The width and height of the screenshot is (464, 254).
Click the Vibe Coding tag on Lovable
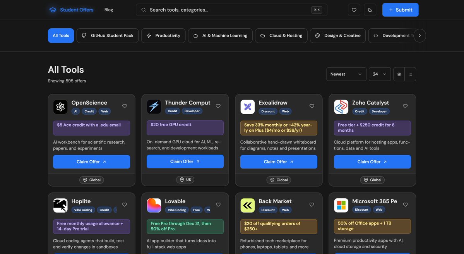[x=177, y=210]
